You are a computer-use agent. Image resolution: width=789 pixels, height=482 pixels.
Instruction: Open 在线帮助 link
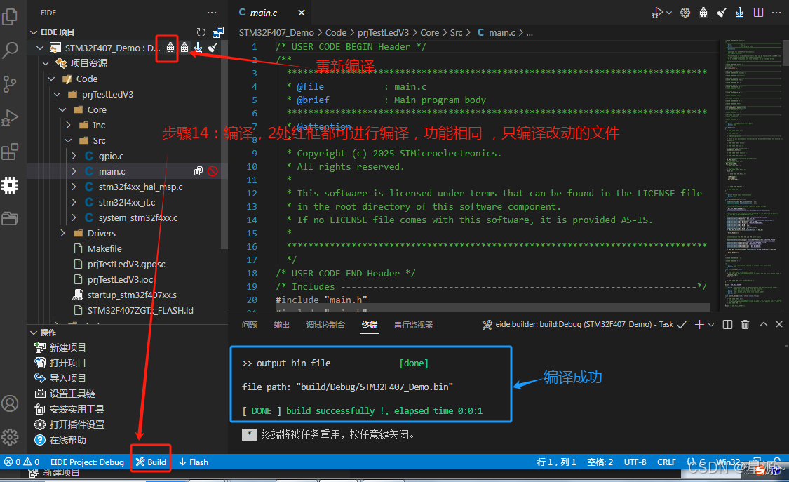pos(67,440)
